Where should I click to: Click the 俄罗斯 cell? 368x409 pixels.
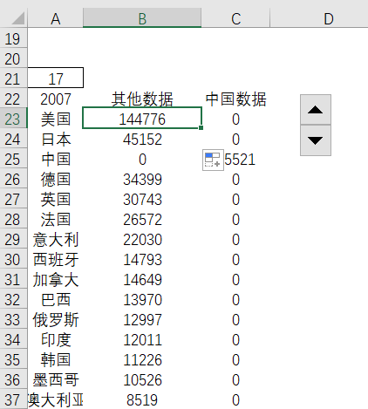[55, 319]
